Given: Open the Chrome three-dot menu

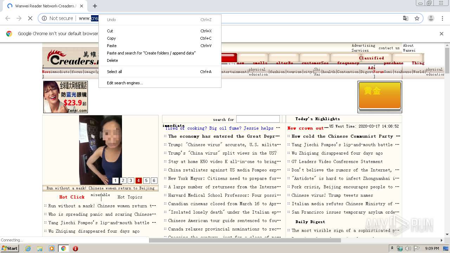Looking at the screenshot, I should tap(442, 18).
